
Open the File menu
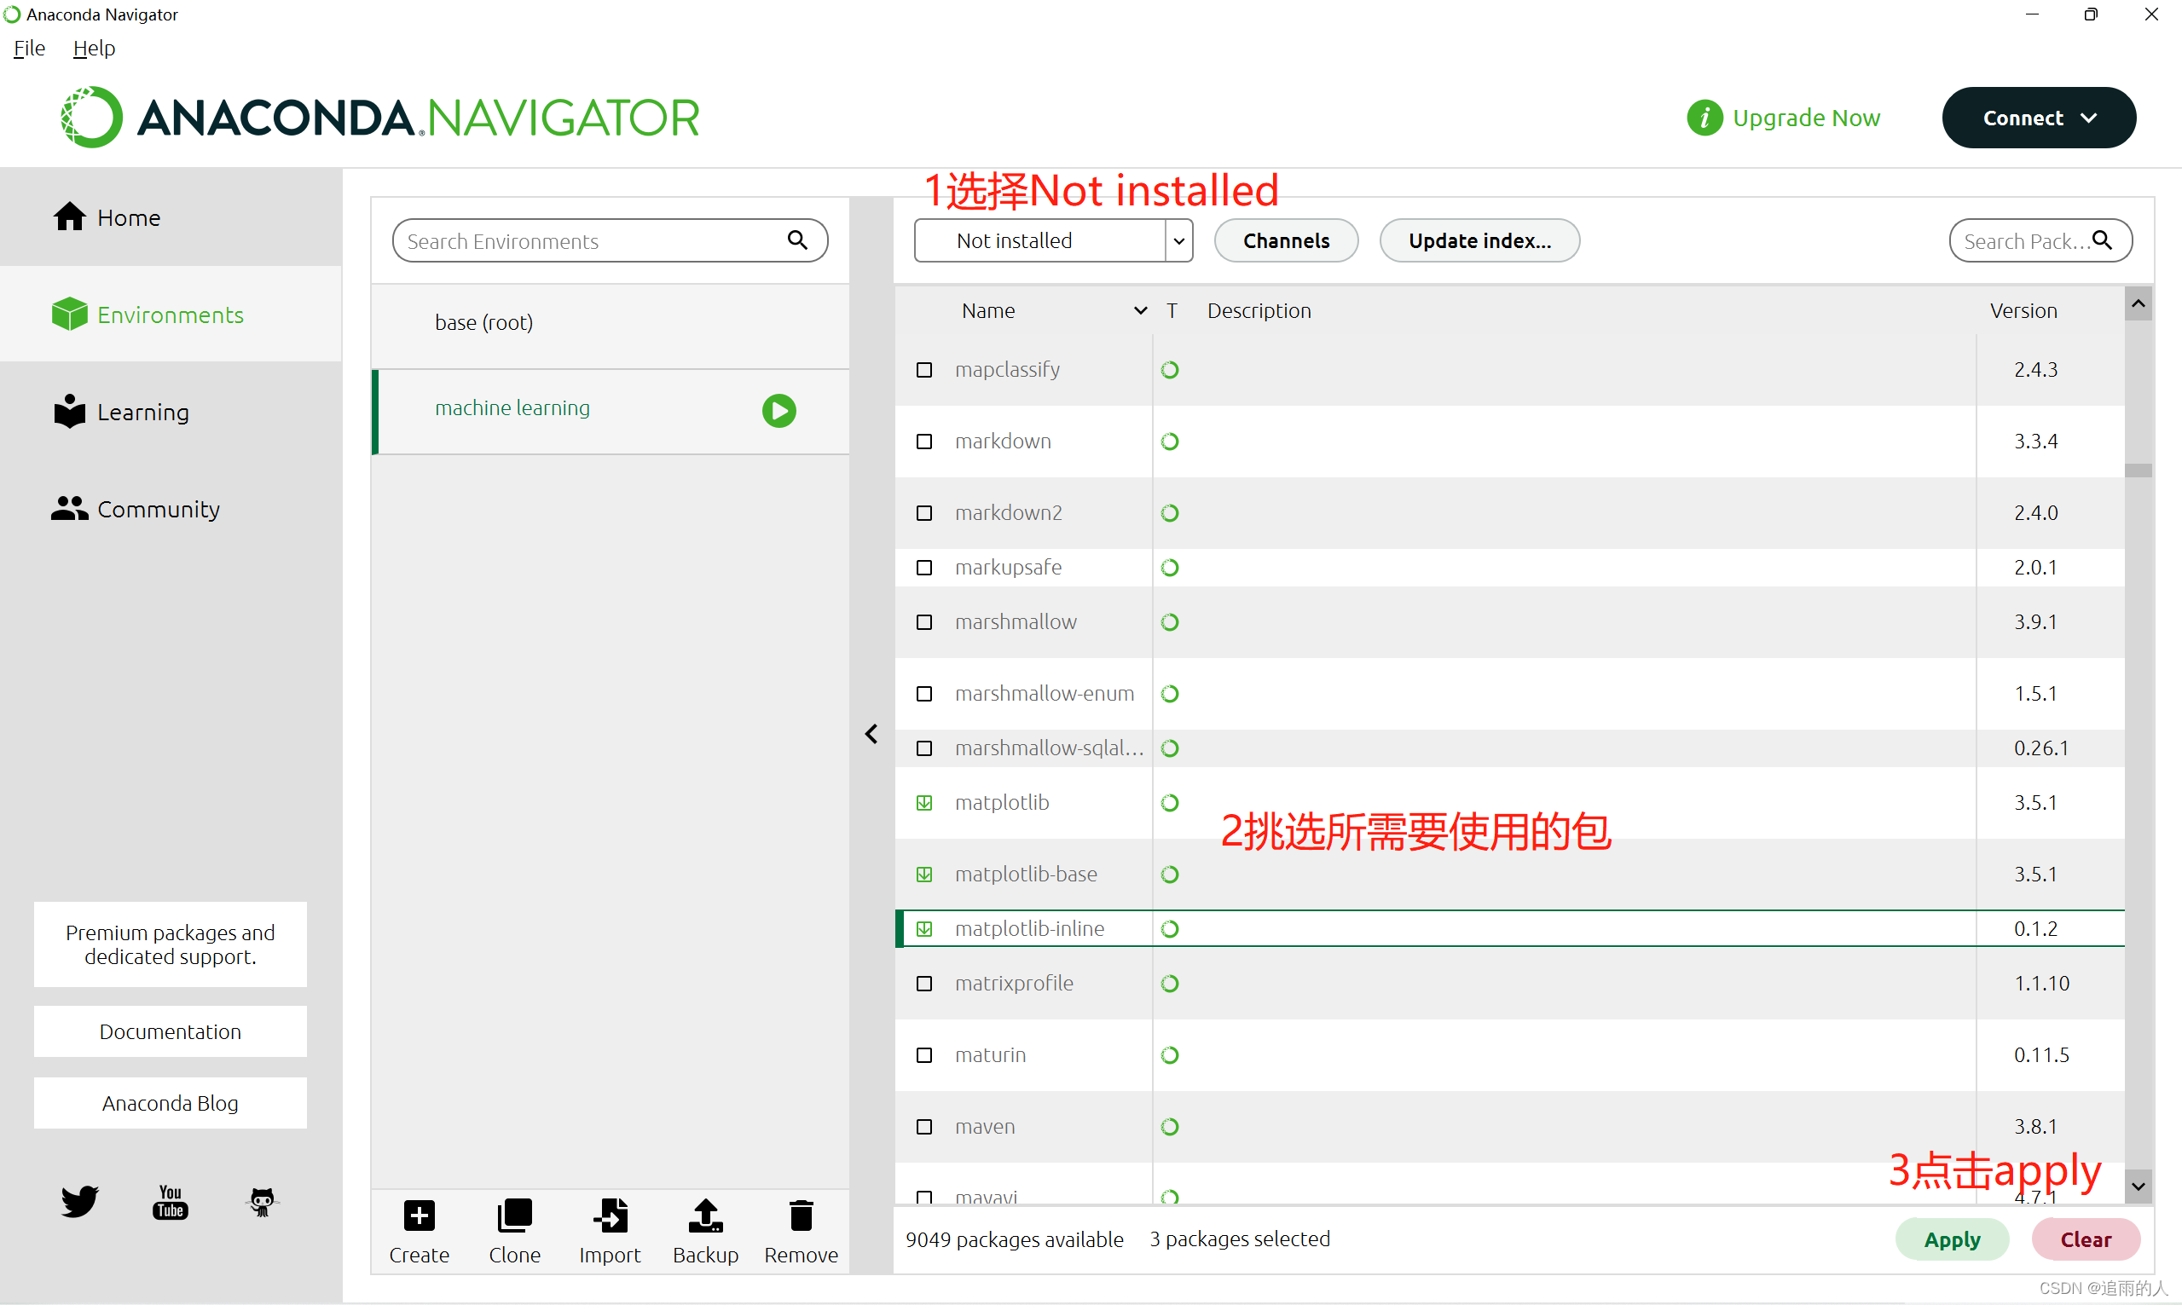pos(29,49)
